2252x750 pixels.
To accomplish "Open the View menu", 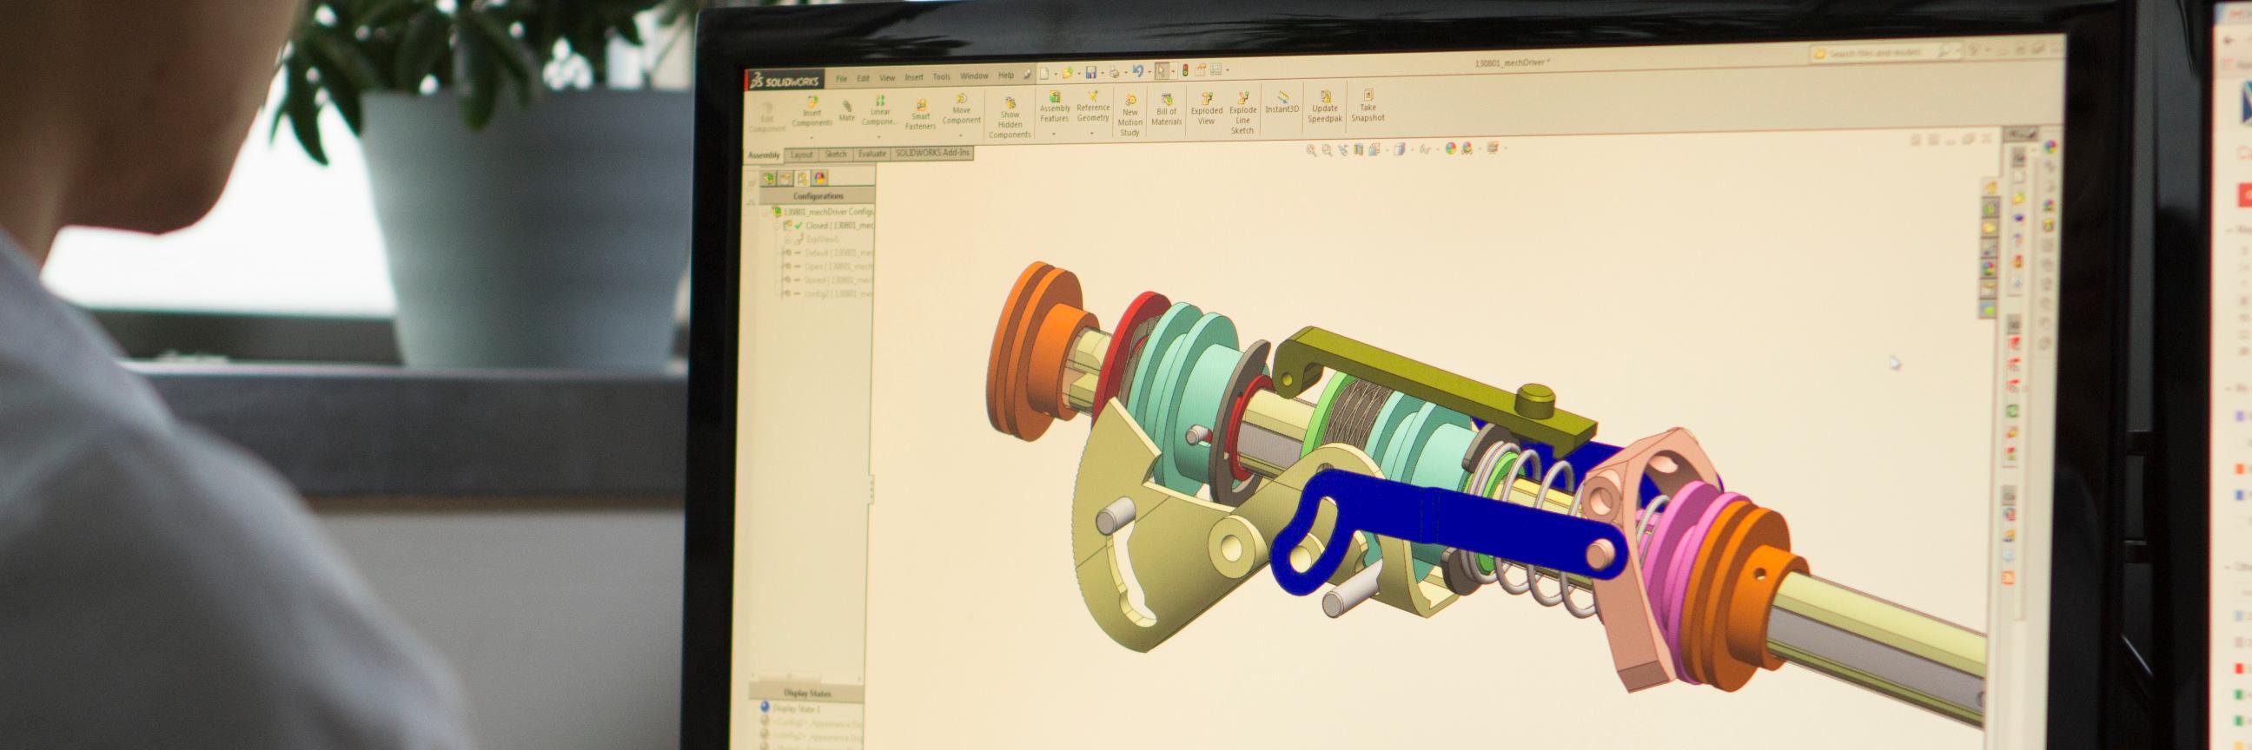I will point(886,78).
